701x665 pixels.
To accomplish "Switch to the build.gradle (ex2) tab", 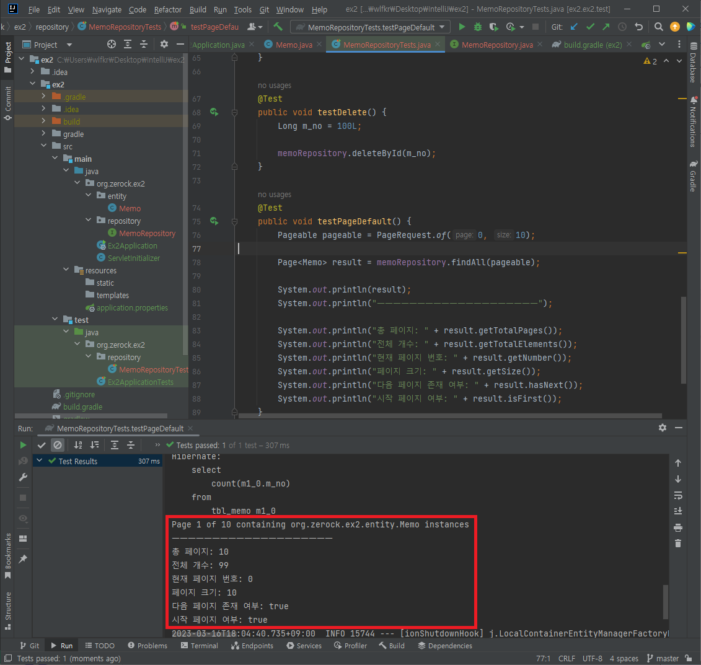I will point(593,45).
